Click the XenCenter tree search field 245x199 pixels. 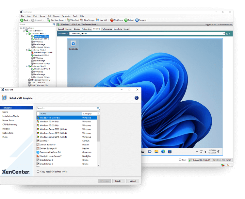(36, 25)
